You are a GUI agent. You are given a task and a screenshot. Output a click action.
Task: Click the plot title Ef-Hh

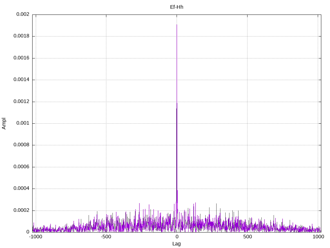177,7
